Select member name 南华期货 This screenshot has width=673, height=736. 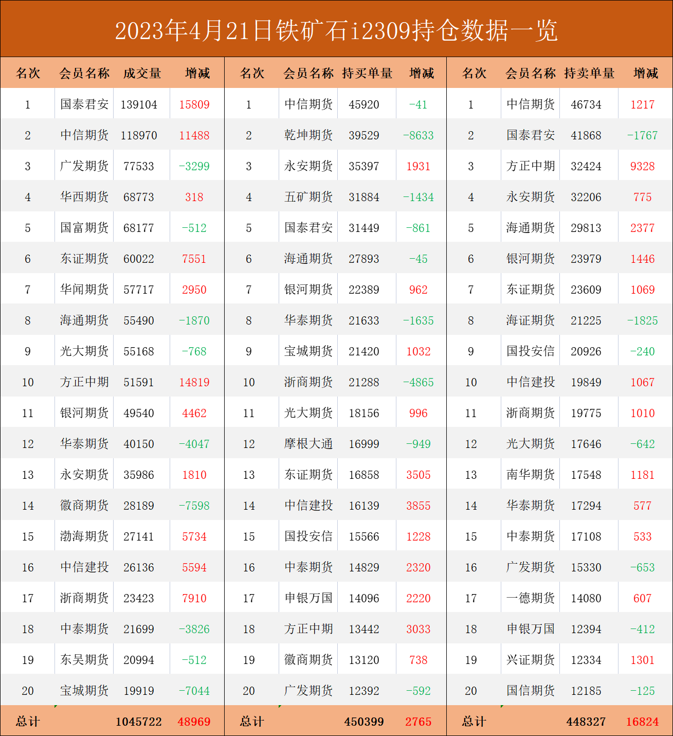(x=531, y=475)
